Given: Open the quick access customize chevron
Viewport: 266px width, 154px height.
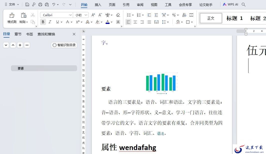Looking at the screenshot, I should point(70,4).
